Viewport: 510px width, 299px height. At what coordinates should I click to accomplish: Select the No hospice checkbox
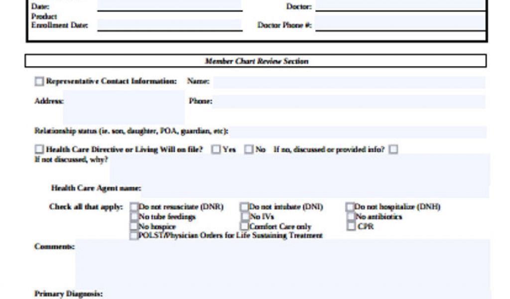coord(134,226)
